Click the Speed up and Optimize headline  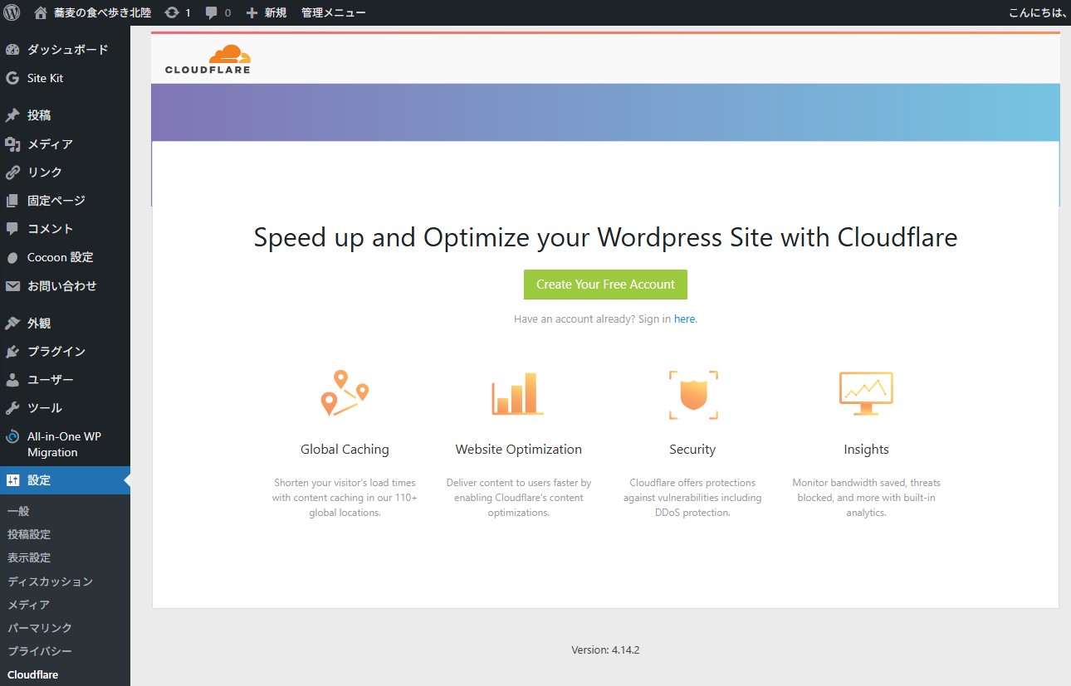click(x=605, y=238)
